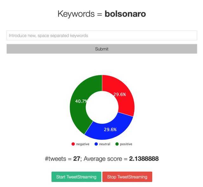
Task: Click the blue slice 29.6% label
Action: tap(110, 130)
